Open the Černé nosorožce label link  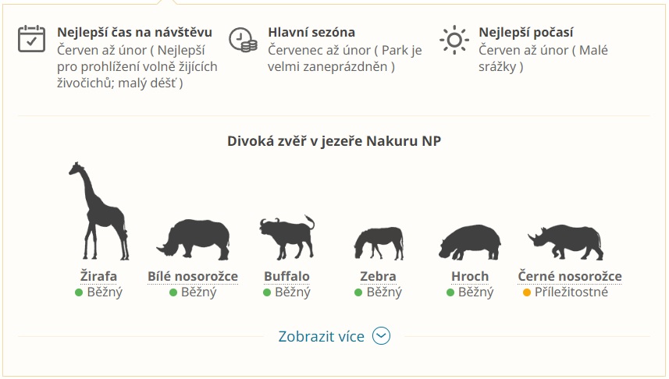click(570, 276)
